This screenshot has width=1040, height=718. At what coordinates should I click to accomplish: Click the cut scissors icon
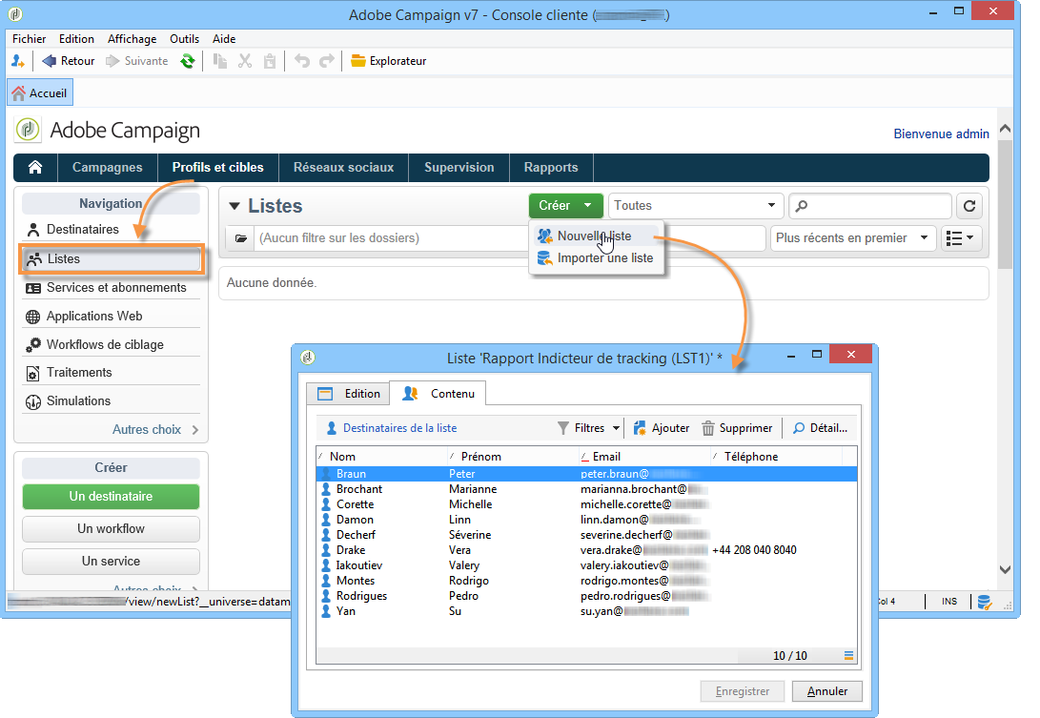tap(245, 61)
